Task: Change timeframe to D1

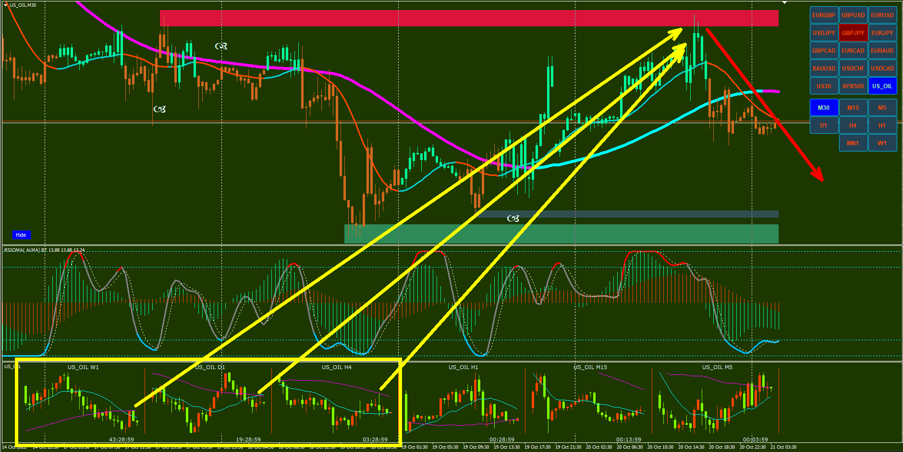Action: tap(824, 126)
